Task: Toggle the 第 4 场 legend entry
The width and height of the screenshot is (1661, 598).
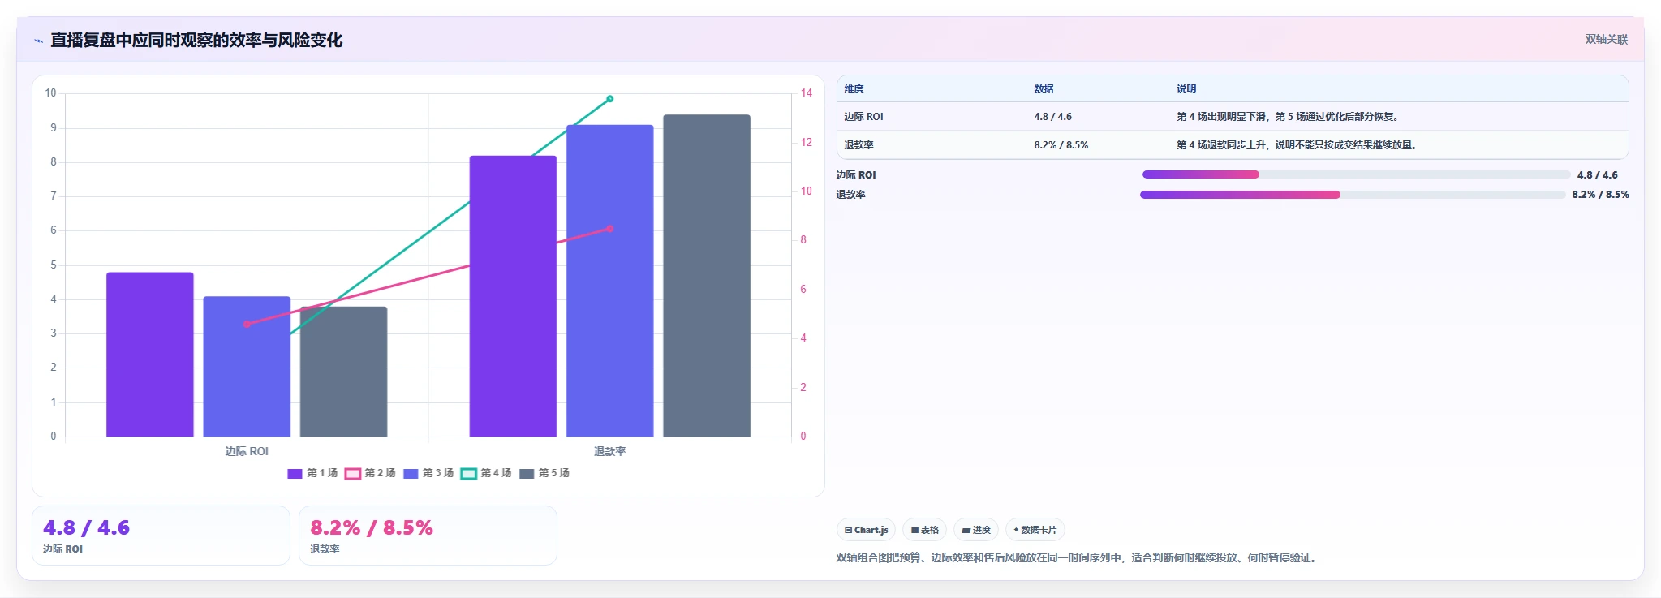Action: (486, 473)
